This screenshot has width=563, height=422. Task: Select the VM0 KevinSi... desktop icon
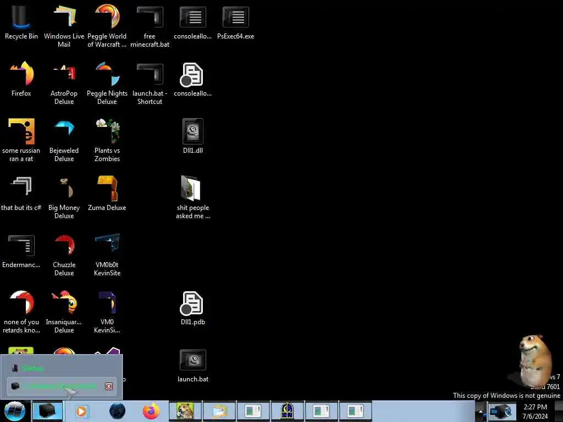[107, 312]
